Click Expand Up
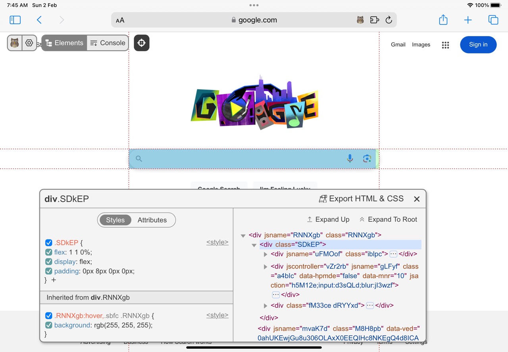Viewport: 508px width, 352px height. coord(328,219)
